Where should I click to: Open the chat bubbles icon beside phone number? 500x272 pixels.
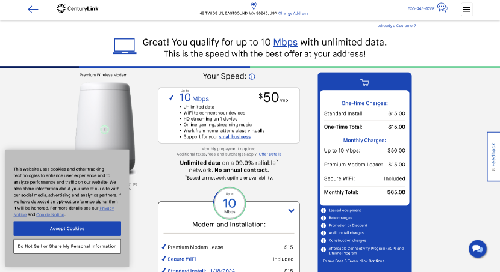[442, 8]
